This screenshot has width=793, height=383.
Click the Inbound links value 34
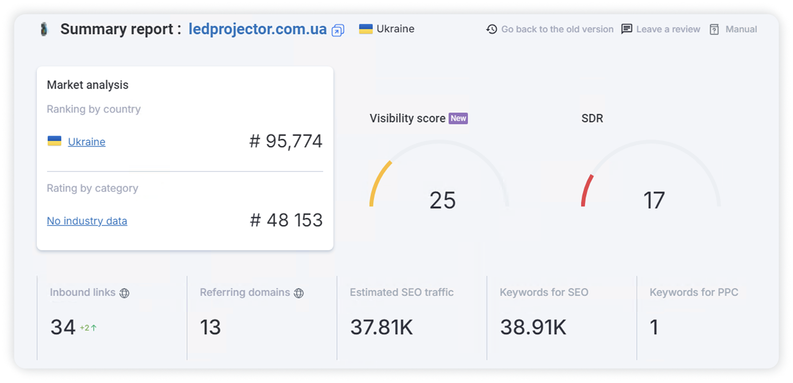(x=63, y=327)
